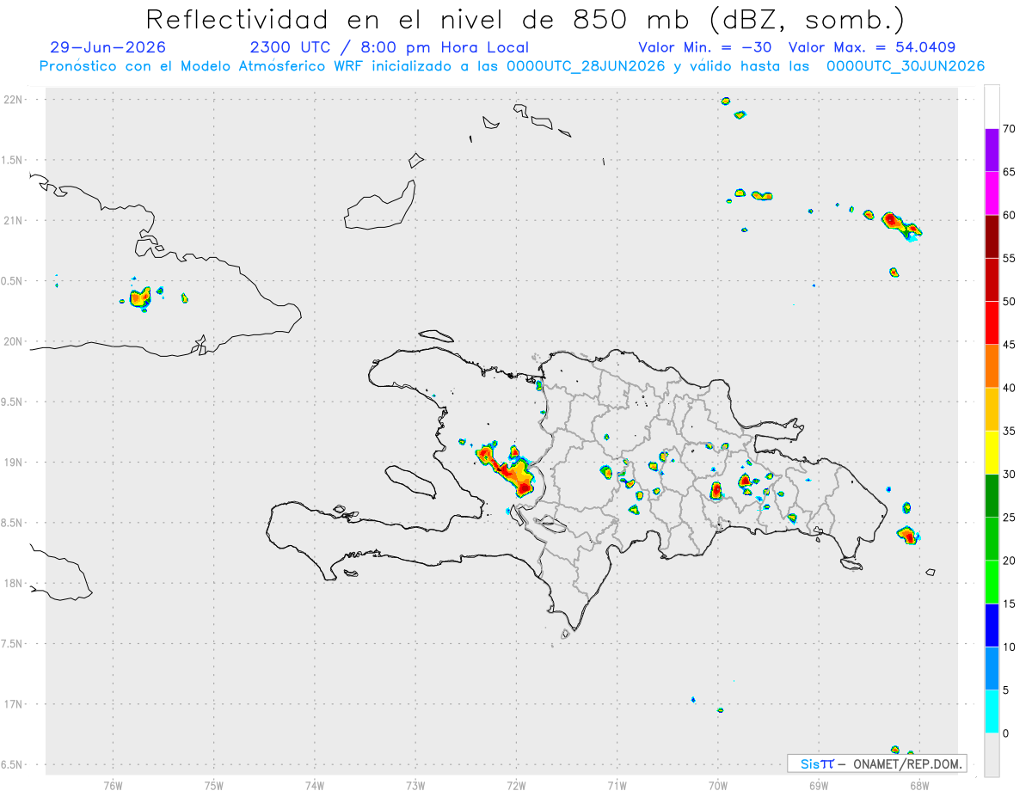
Task: Click the colorbar tick label '15'
Action: click(x=1009, y=604)
